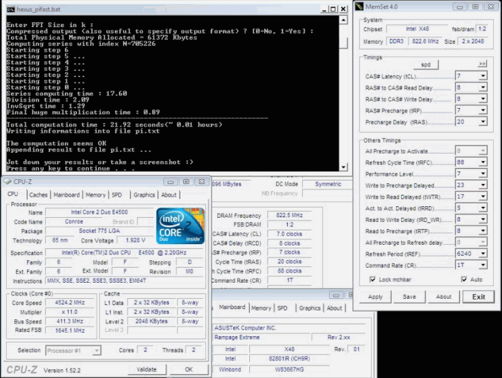Click the Bus Speed value 411.3 MHz

(x=70, y=321)
